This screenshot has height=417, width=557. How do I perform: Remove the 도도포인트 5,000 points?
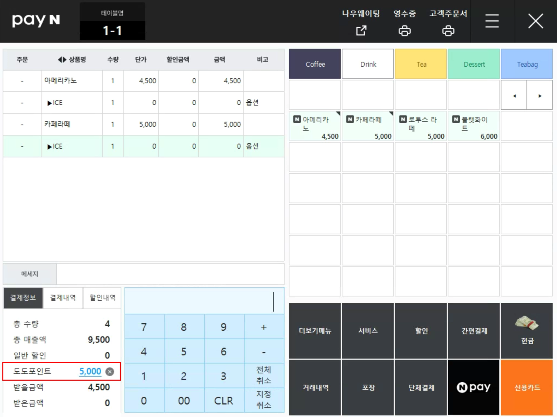[110, 371]
